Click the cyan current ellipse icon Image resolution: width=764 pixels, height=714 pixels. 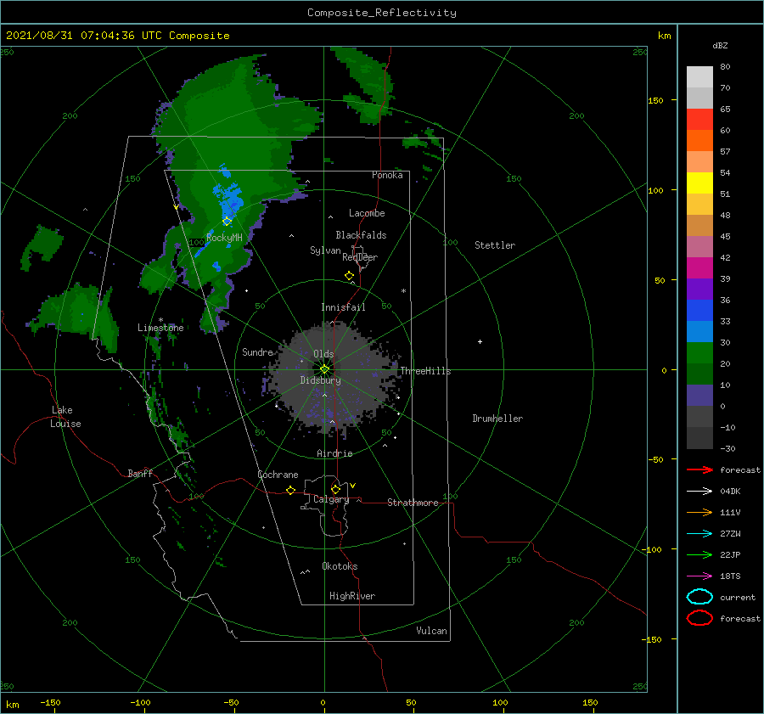pyautogui.click(x=699, y=597)
